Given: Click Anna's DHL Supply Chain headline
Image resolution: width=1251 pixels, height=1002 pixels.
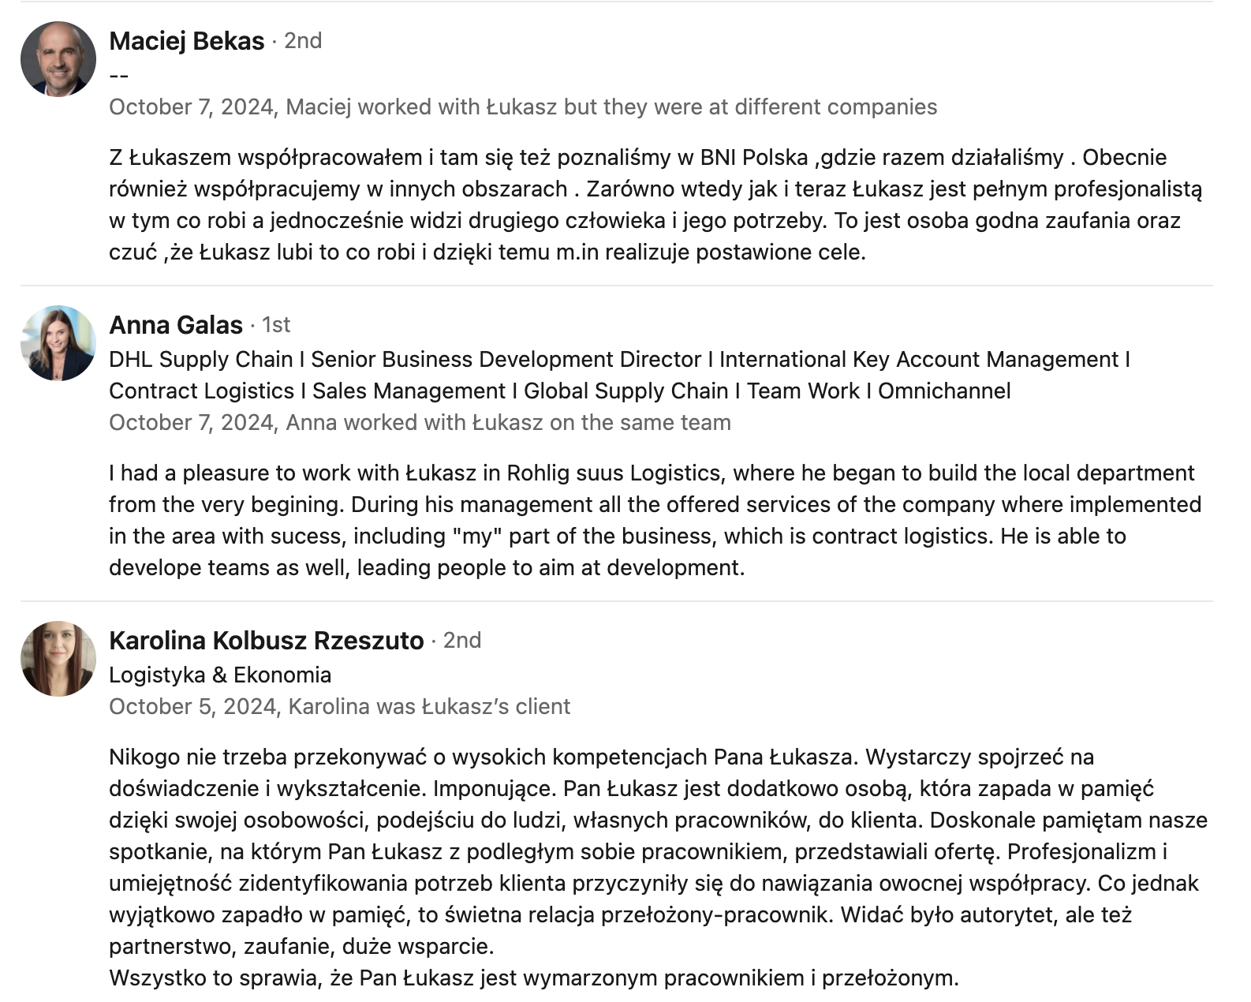Looking at the screenshot, I should pyautogui.click(x=619, y=375).
